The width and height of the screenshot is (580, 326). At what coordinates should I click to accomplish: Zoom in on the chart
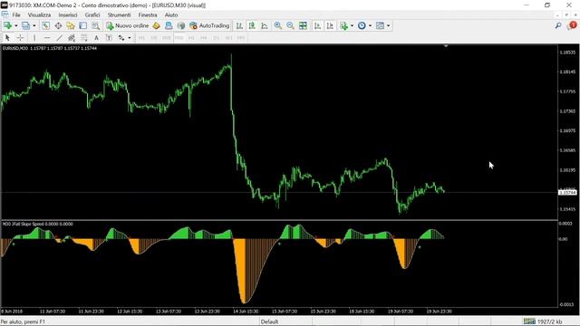[278, 25]
